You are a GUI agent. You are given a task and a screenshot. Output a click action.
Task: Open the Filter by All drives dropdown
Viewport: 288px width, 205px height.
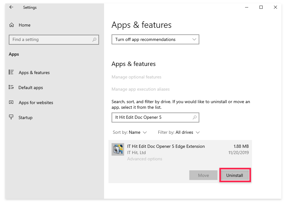179,132
